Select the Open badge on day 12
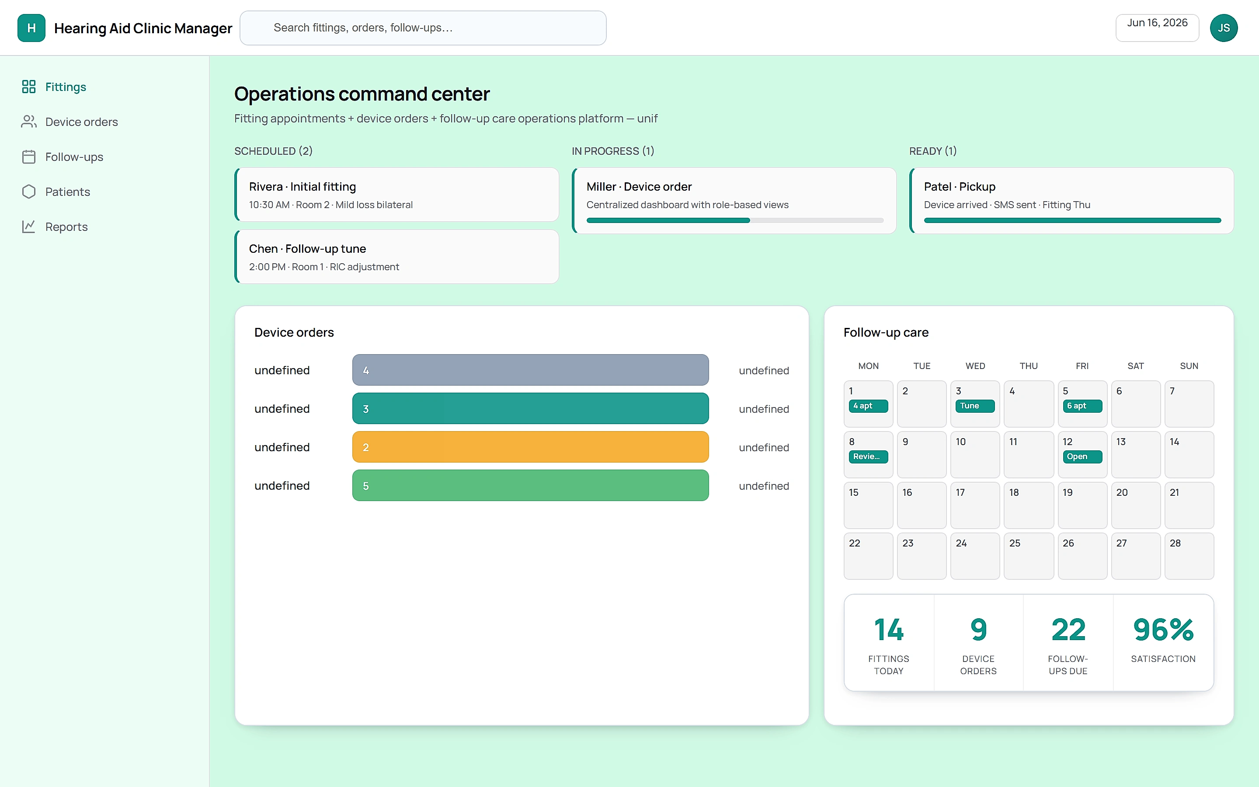Image resolution: width=1259 pixels, height=787 pixels. point(1082,456)
